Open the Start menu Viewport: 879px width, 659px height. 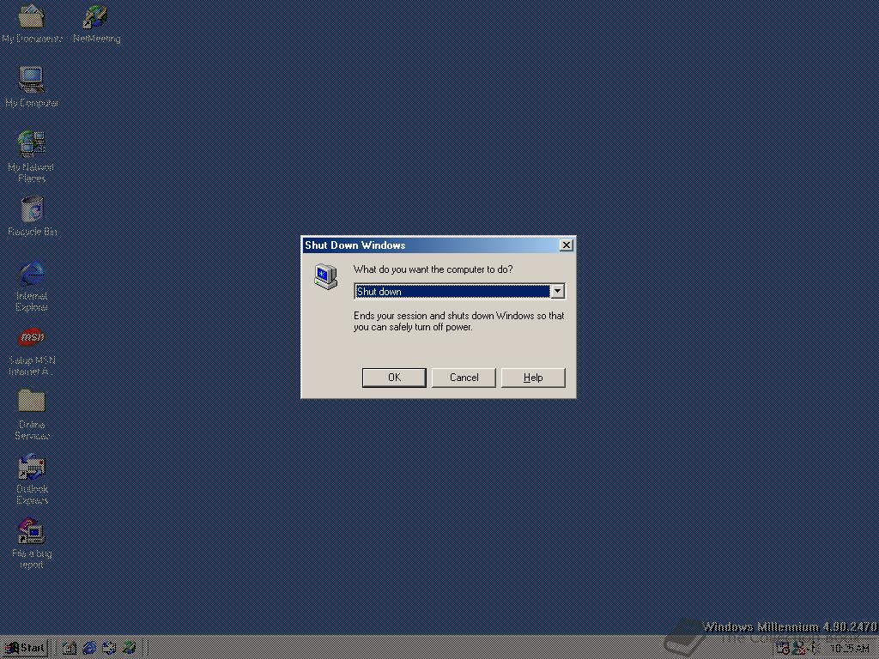pos(25,649)
